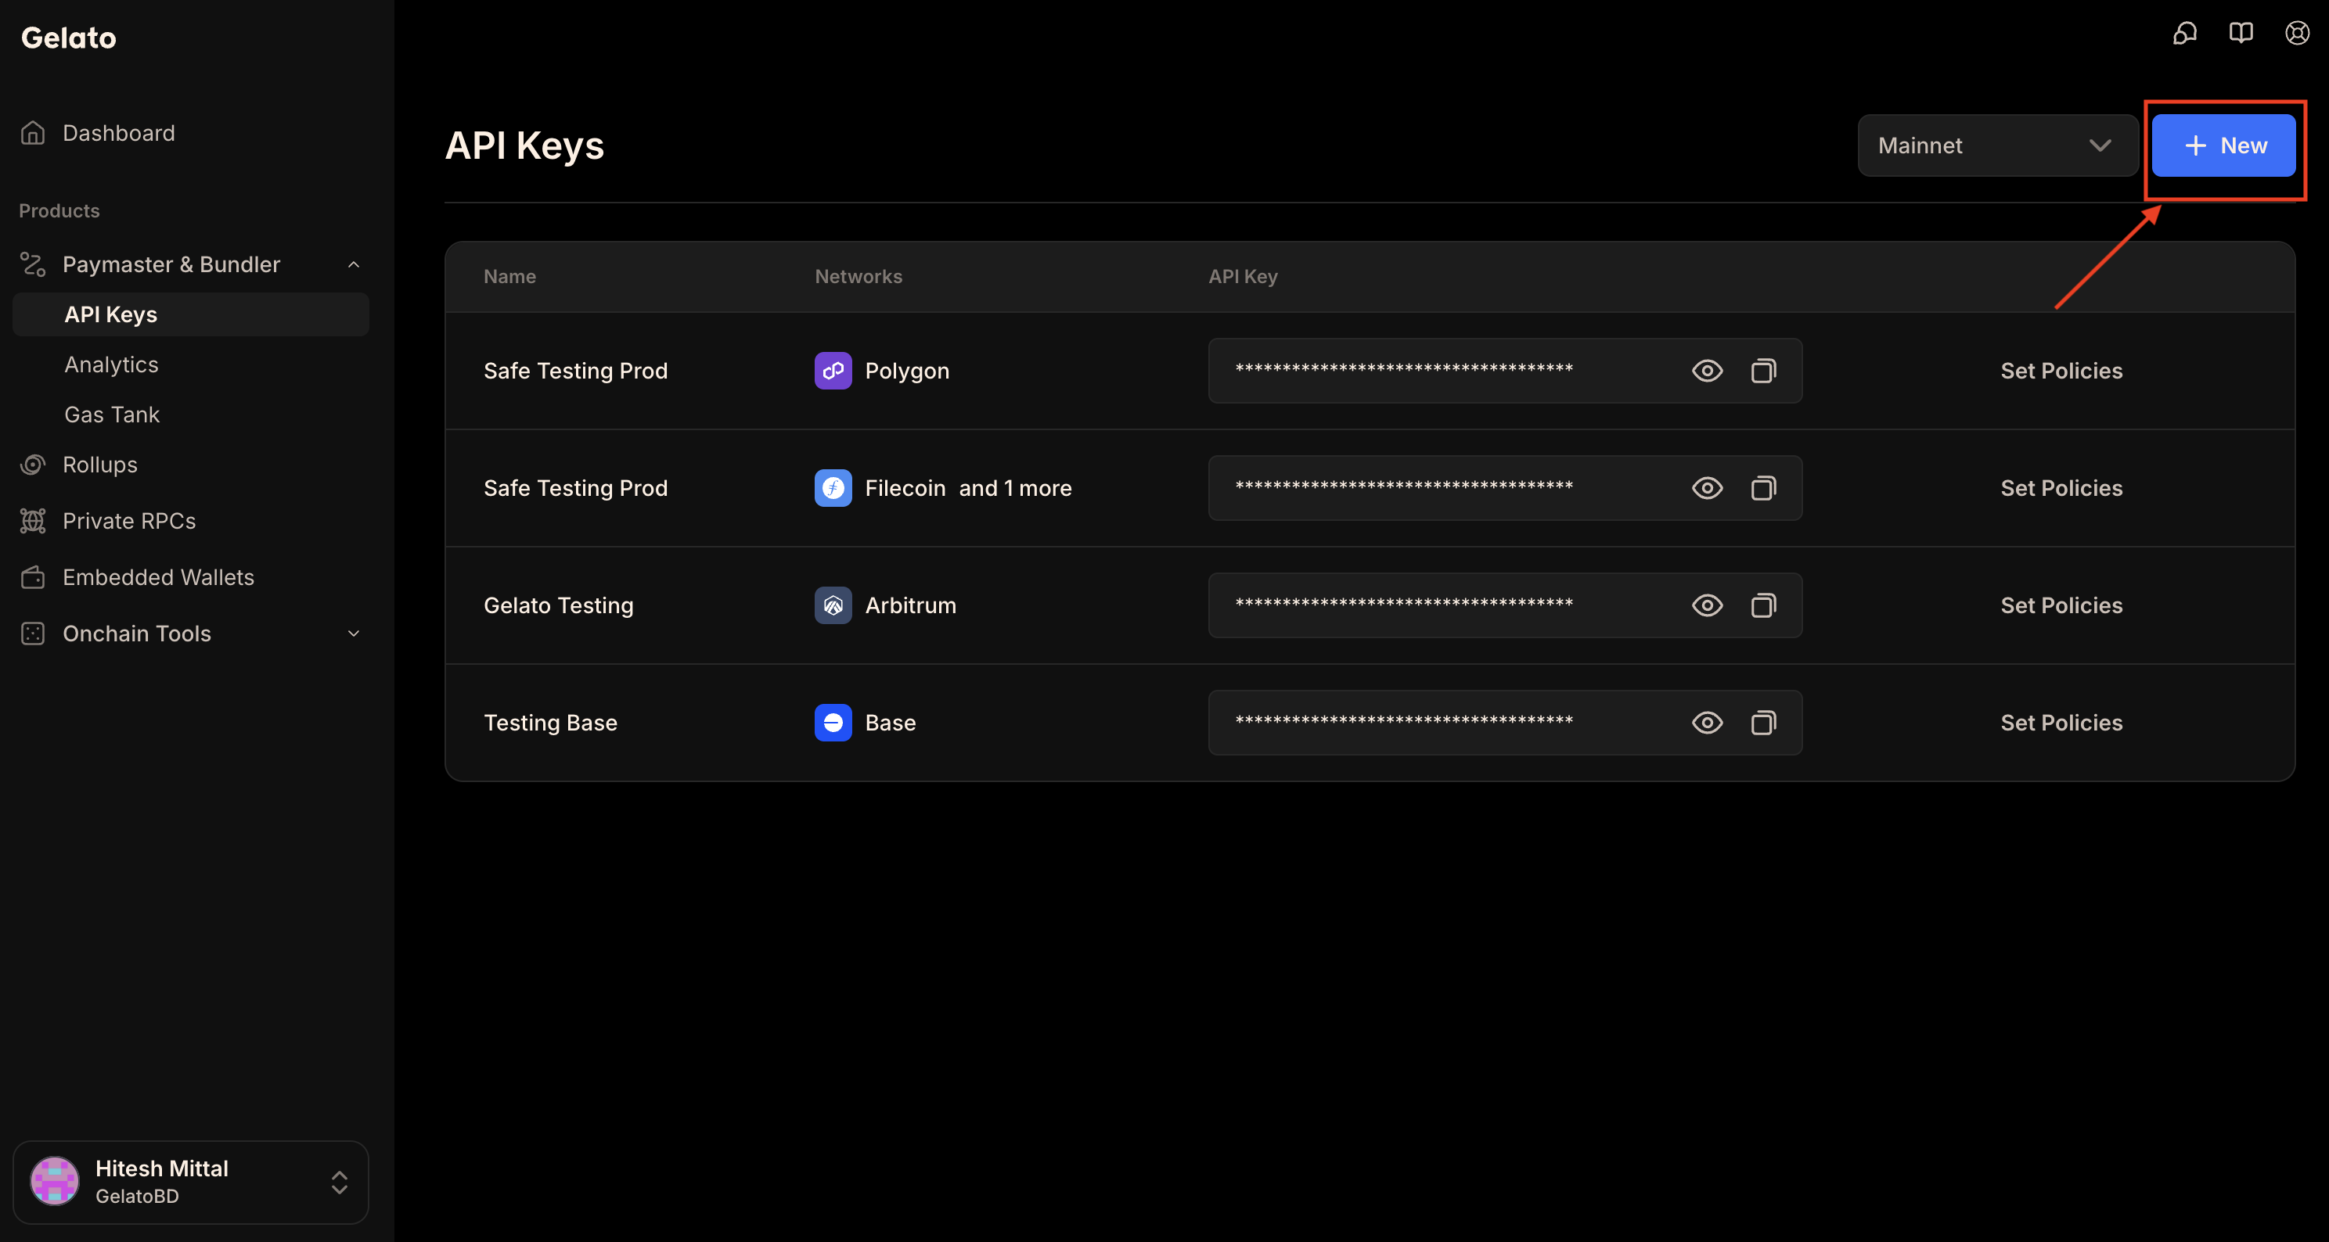Click the Polygon network icon
Image resolution: width=2329 pixels, height=1242 pixels.
click(833, 371)
